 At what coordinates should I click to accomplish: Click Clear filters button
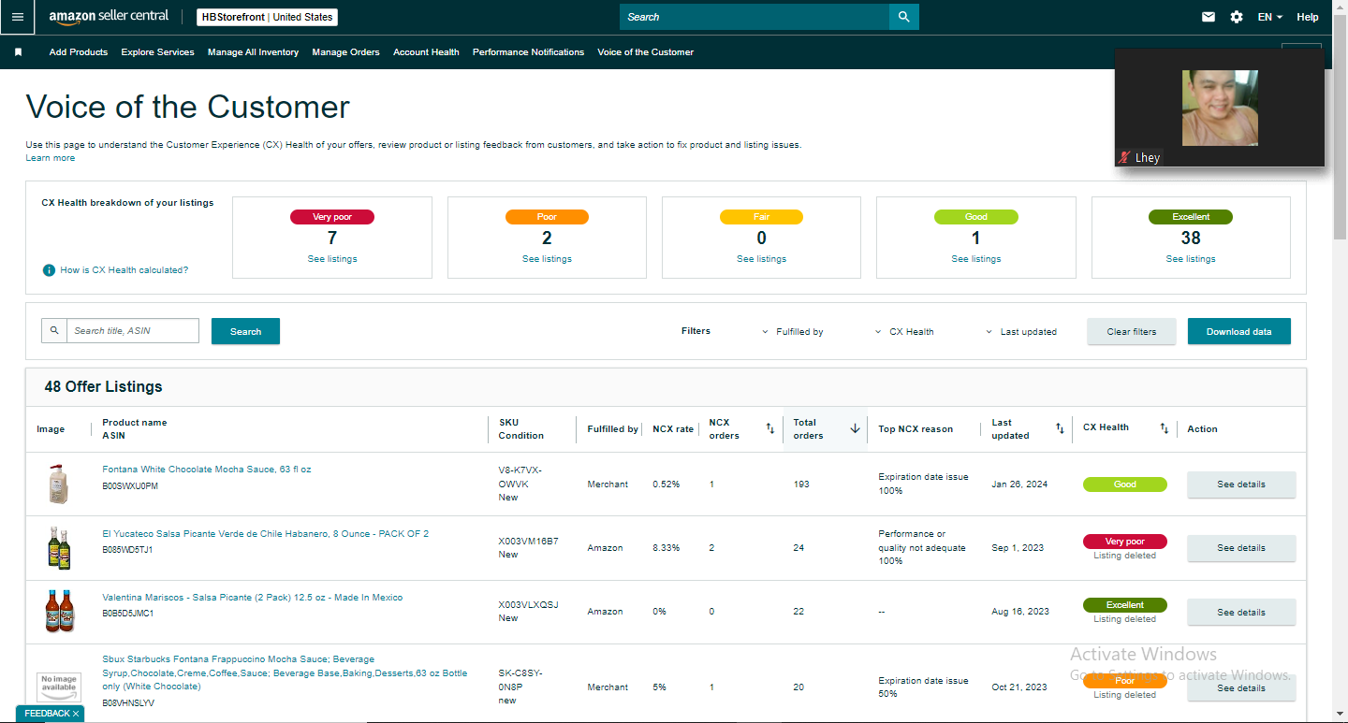1132,332
